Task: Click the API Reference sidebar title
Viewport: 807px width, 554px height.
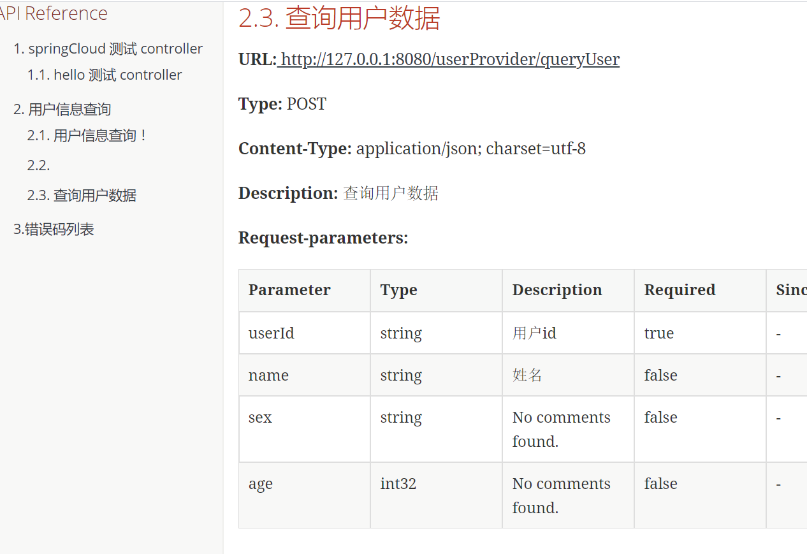Action: (x=54, y=13)
